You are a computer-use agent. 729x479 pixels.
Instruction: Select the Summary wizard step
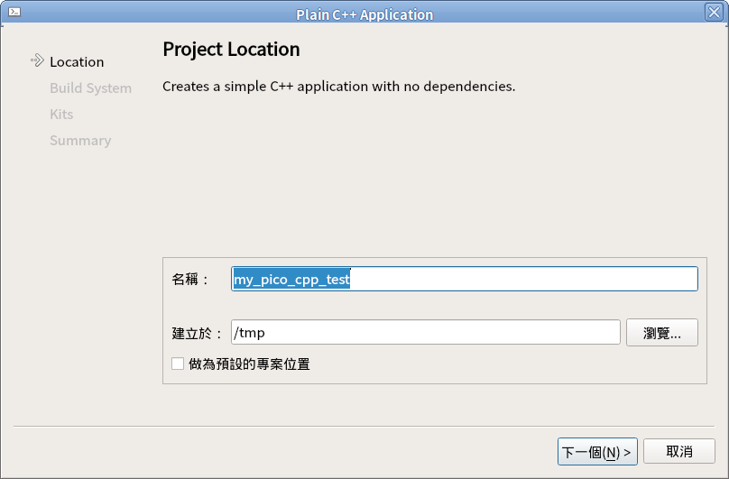coord(80,141)
